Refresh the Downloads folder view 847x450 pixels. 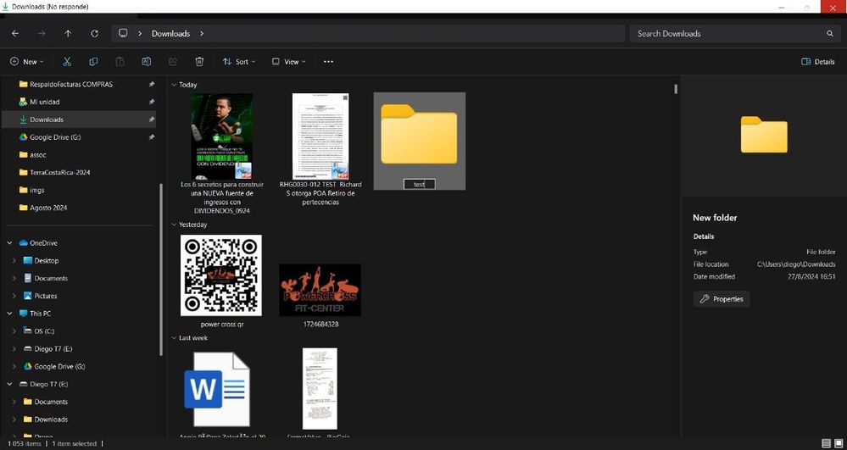pos(94,34)
